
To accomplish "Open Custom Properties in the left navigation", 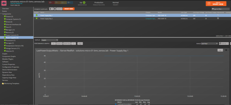I will point(9,64).
